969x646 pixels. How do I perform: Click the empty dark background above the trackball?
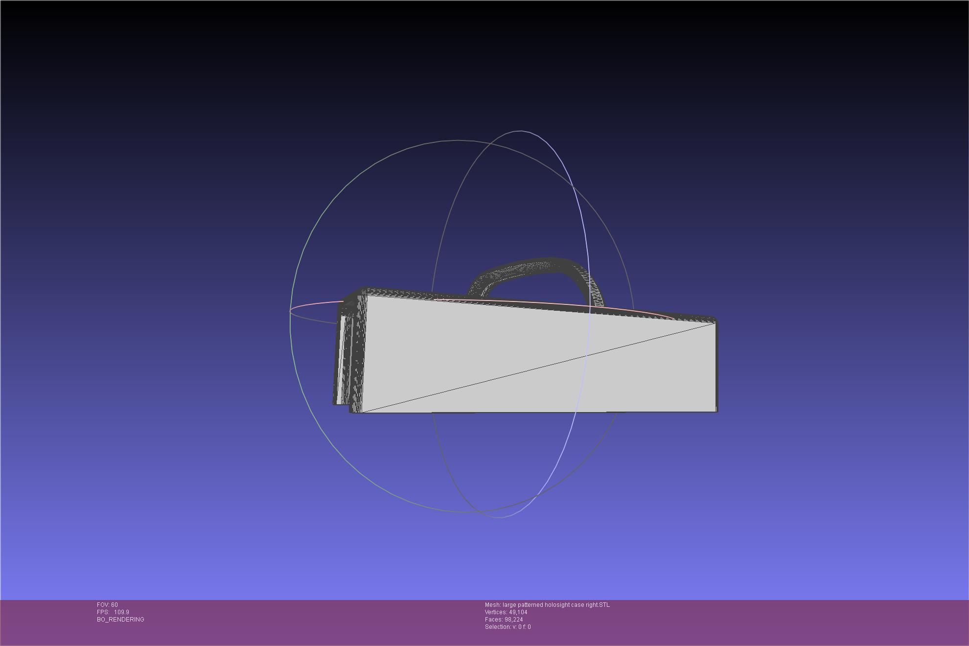pos(484,64)
